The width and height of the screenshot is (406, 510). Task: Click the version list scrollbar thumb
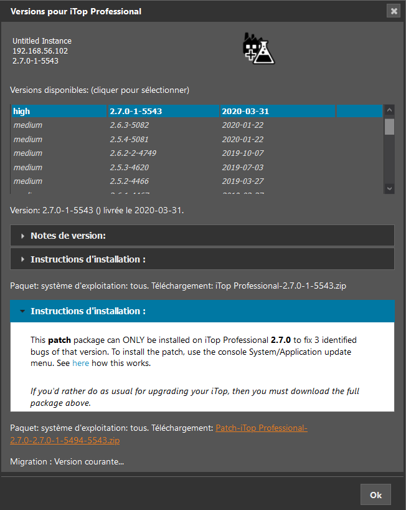pos(389,127)
